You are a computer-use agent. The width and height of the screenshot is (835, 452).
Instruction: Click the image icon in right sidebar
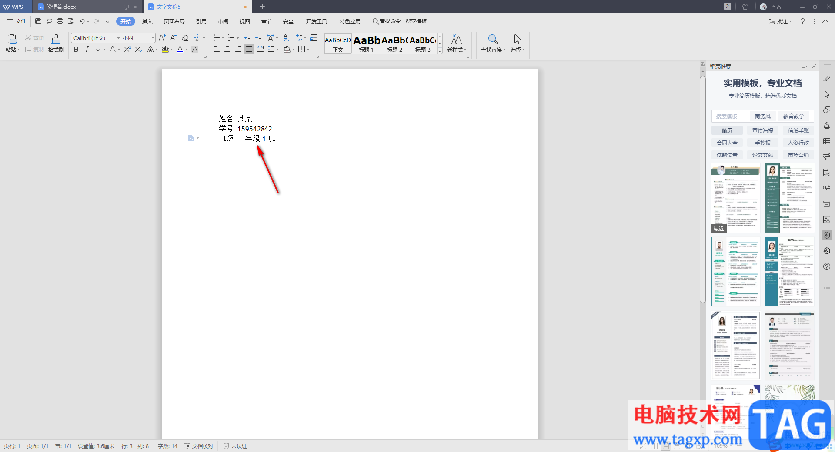click(x=827, y=219)
